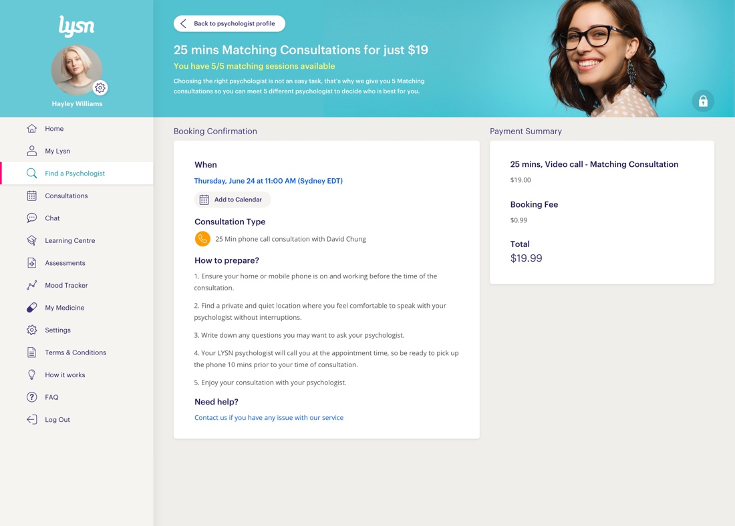Open Terms & Conditions menu item

[76, 352]
